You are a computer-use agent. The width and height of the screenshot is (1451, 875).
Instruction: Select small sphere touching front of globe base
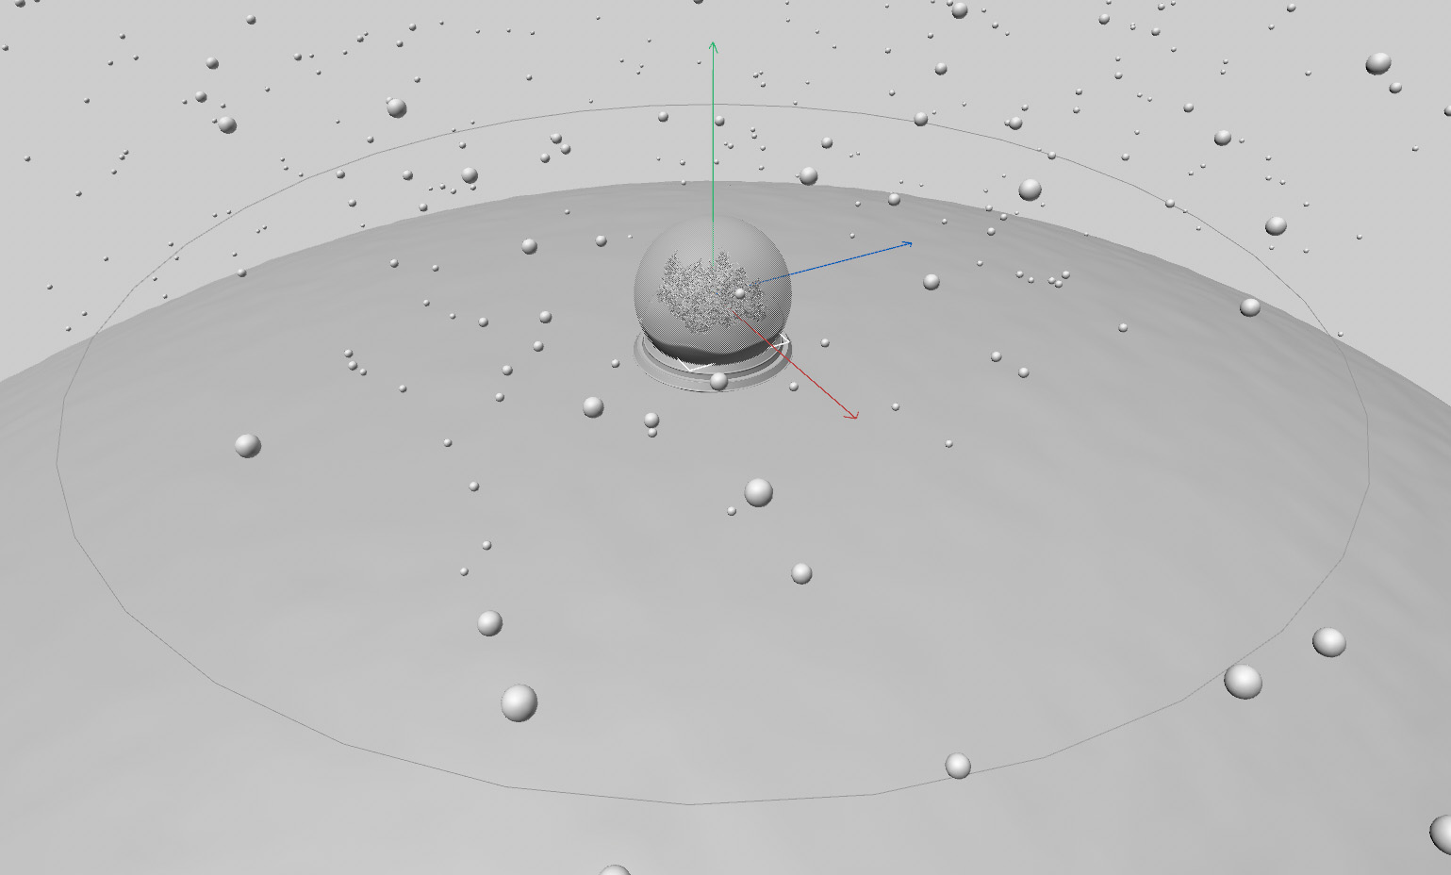(718, 381)
